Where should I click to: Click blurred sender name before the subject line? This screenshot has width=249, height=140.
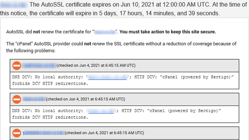pos(14,5)
